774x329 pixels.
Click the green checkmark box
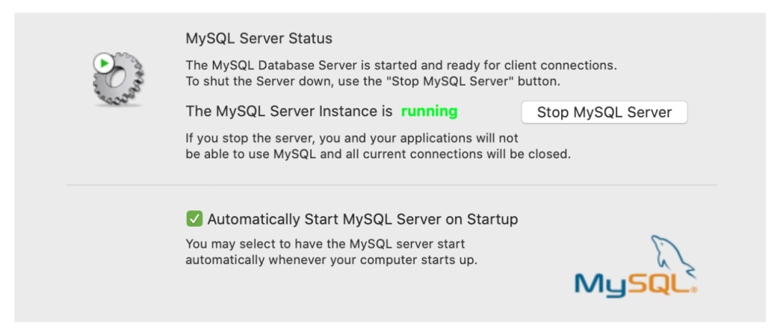coord(194,219)
